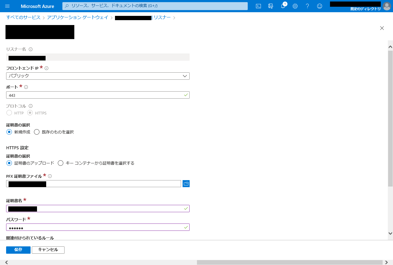Click the 保存 button
This screenshot has height=265, width=393.
[x=18, y=250]
